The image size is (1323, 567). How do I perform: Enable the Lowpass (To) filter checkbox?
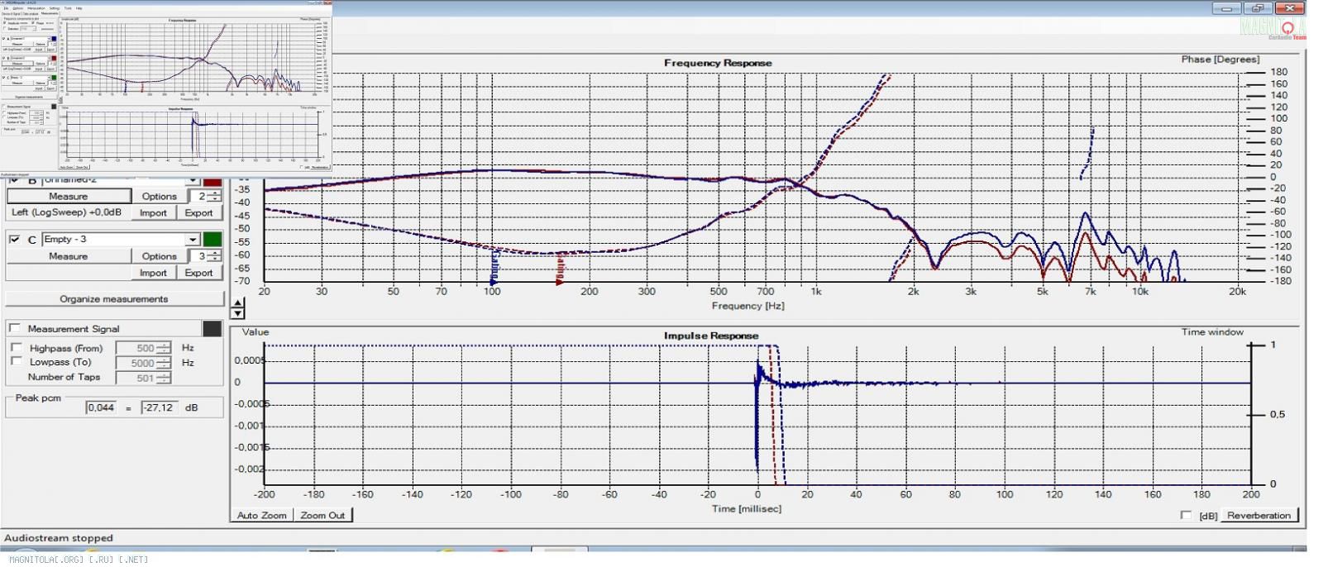tap(17, 362)
